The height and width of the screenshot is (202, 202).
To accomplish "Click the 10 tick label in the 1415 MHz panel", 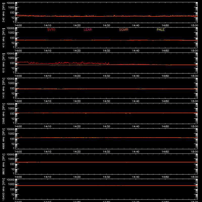I will point(13,93).
